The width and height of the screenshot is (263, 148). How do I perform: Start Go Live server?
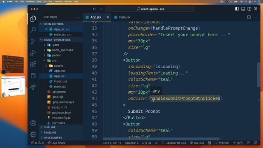click(197, 143)
